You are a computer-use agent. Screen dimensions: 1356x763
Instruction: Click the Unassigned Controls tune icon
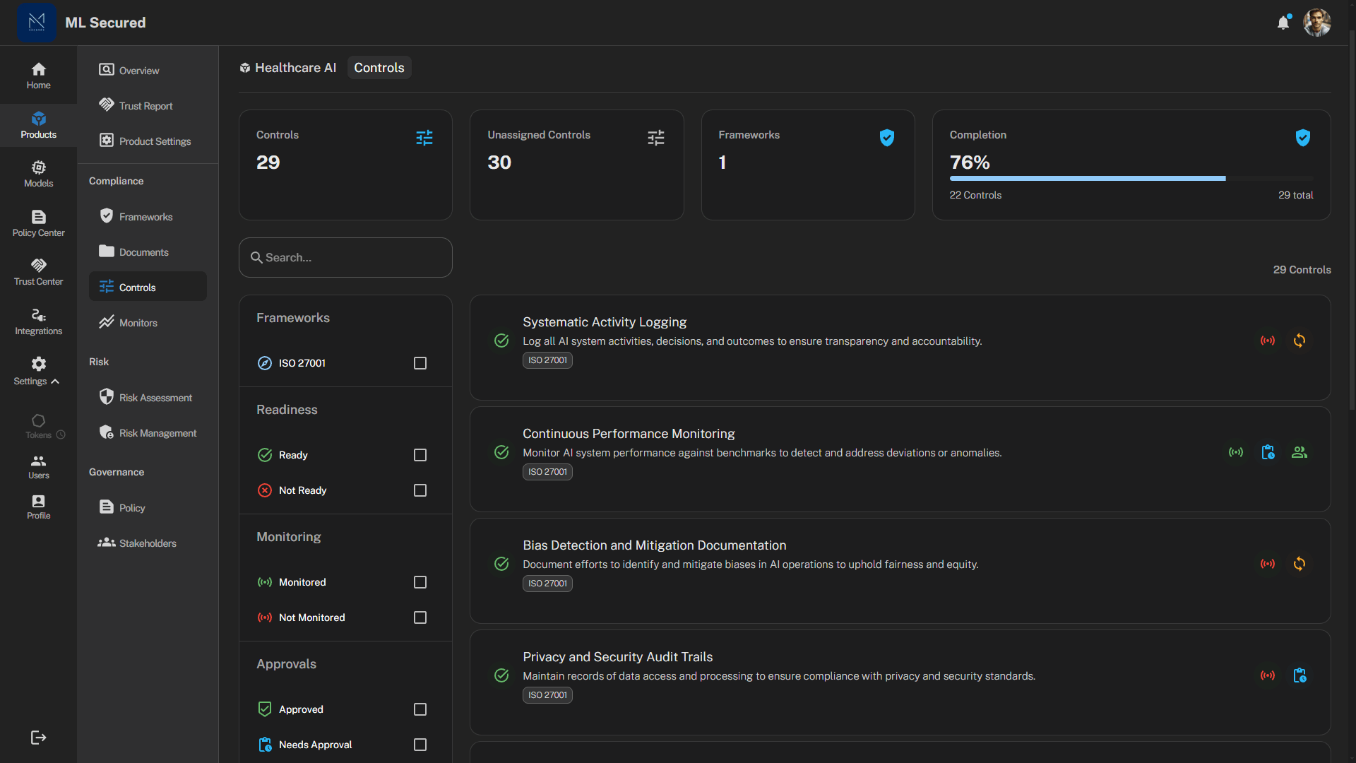[655, 138]
